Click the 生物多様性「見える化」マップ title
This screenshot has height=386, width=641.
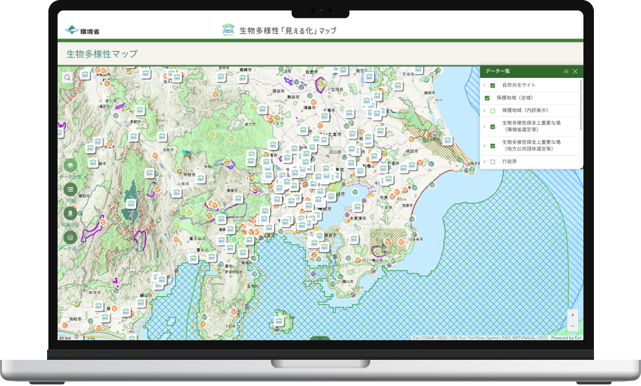280,30
